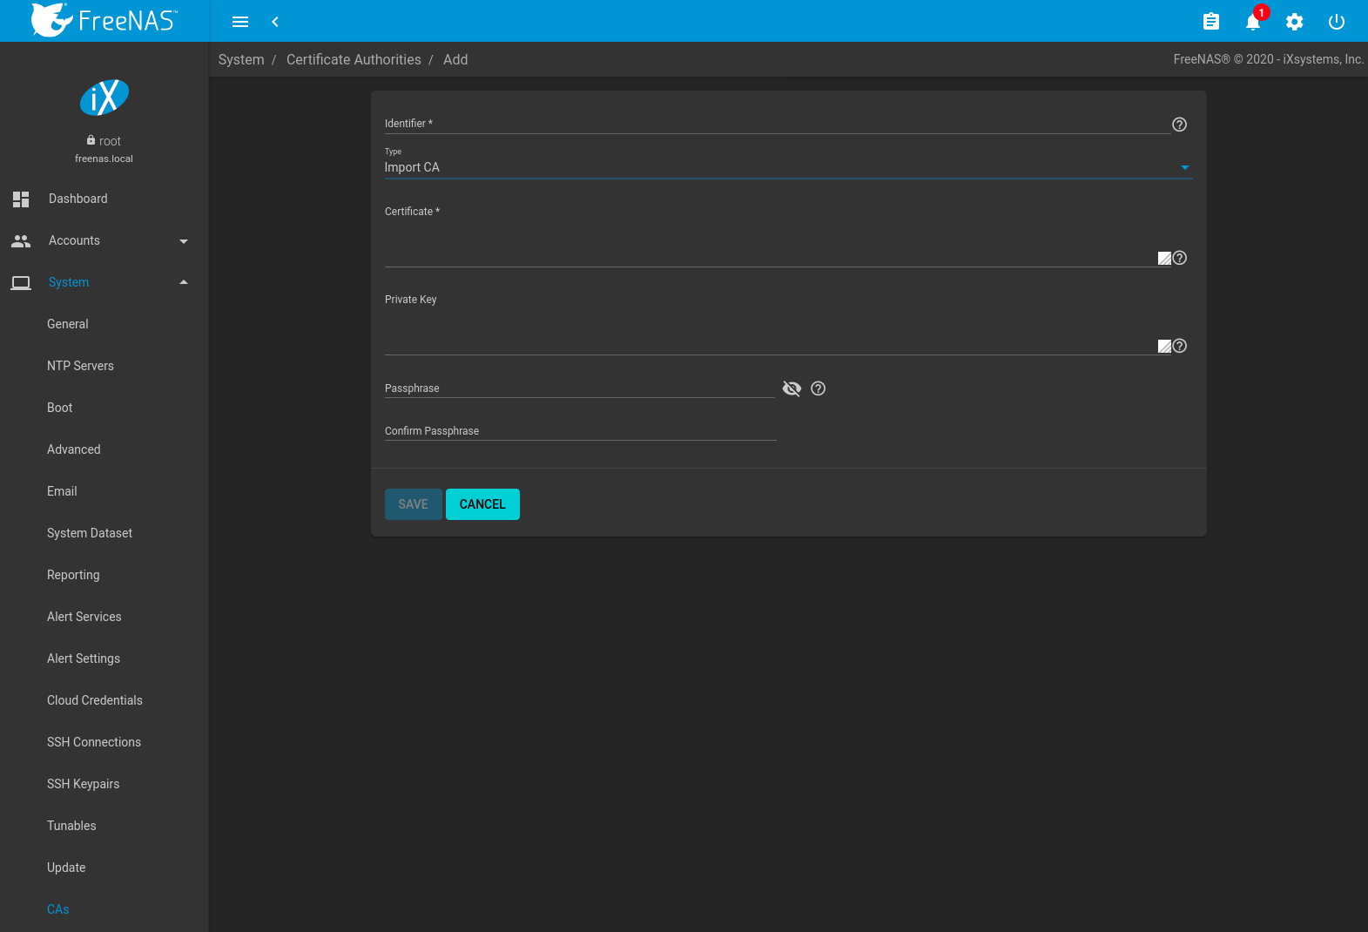The width and height of the screenshot is (1368, 932).
Task: Open the alerts notification bell
Action: point(1252,22)
